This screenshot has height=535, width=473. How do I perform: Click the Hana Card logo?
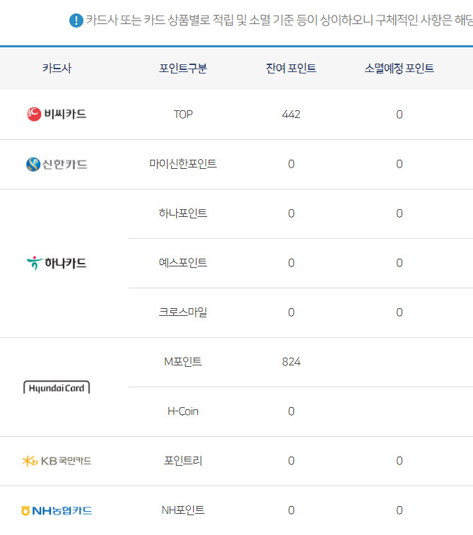coord(57,263)
